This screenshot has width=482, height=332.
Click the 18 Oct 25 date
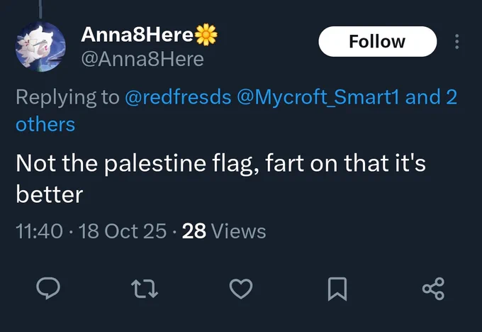[x=123, y=231]
